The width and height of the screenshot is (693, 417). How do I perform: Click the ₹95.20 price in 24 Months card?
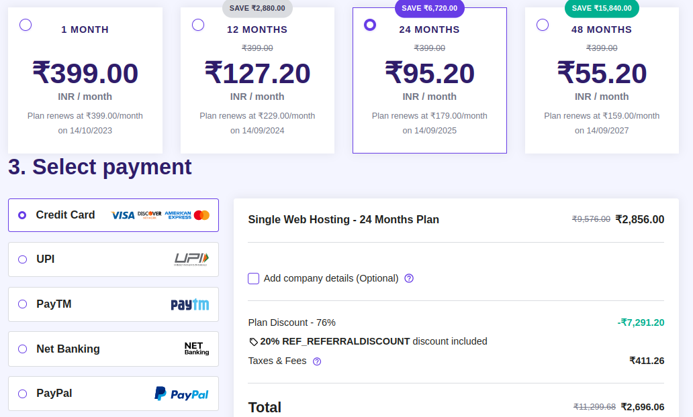click(x=429, y=73)
